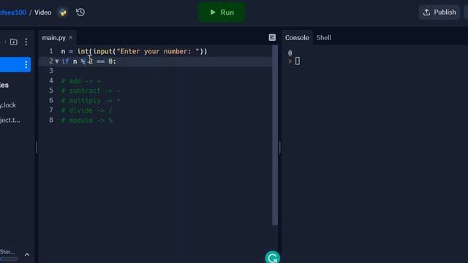Image resolution: width=468 pixels, height=263 pixels.
Task: Click the '# subtract -> -' comment line
Action: tap(91, 91)
